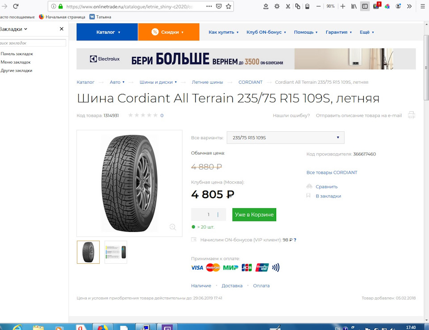Click the zoom in plus button

pos(342,6)
